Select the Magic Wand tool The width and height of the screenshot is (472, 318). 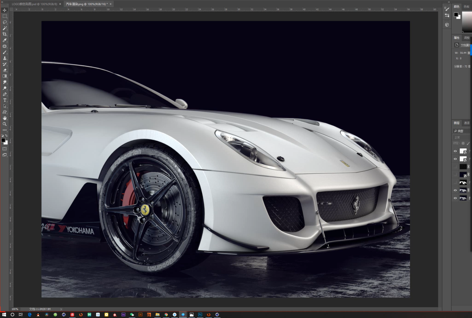[5, 28]
